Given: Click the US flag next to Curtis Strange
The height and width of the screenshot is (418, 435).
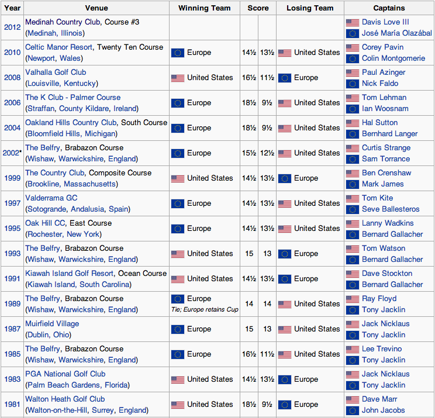Looking at the screenshot, I should click(353, 148).
